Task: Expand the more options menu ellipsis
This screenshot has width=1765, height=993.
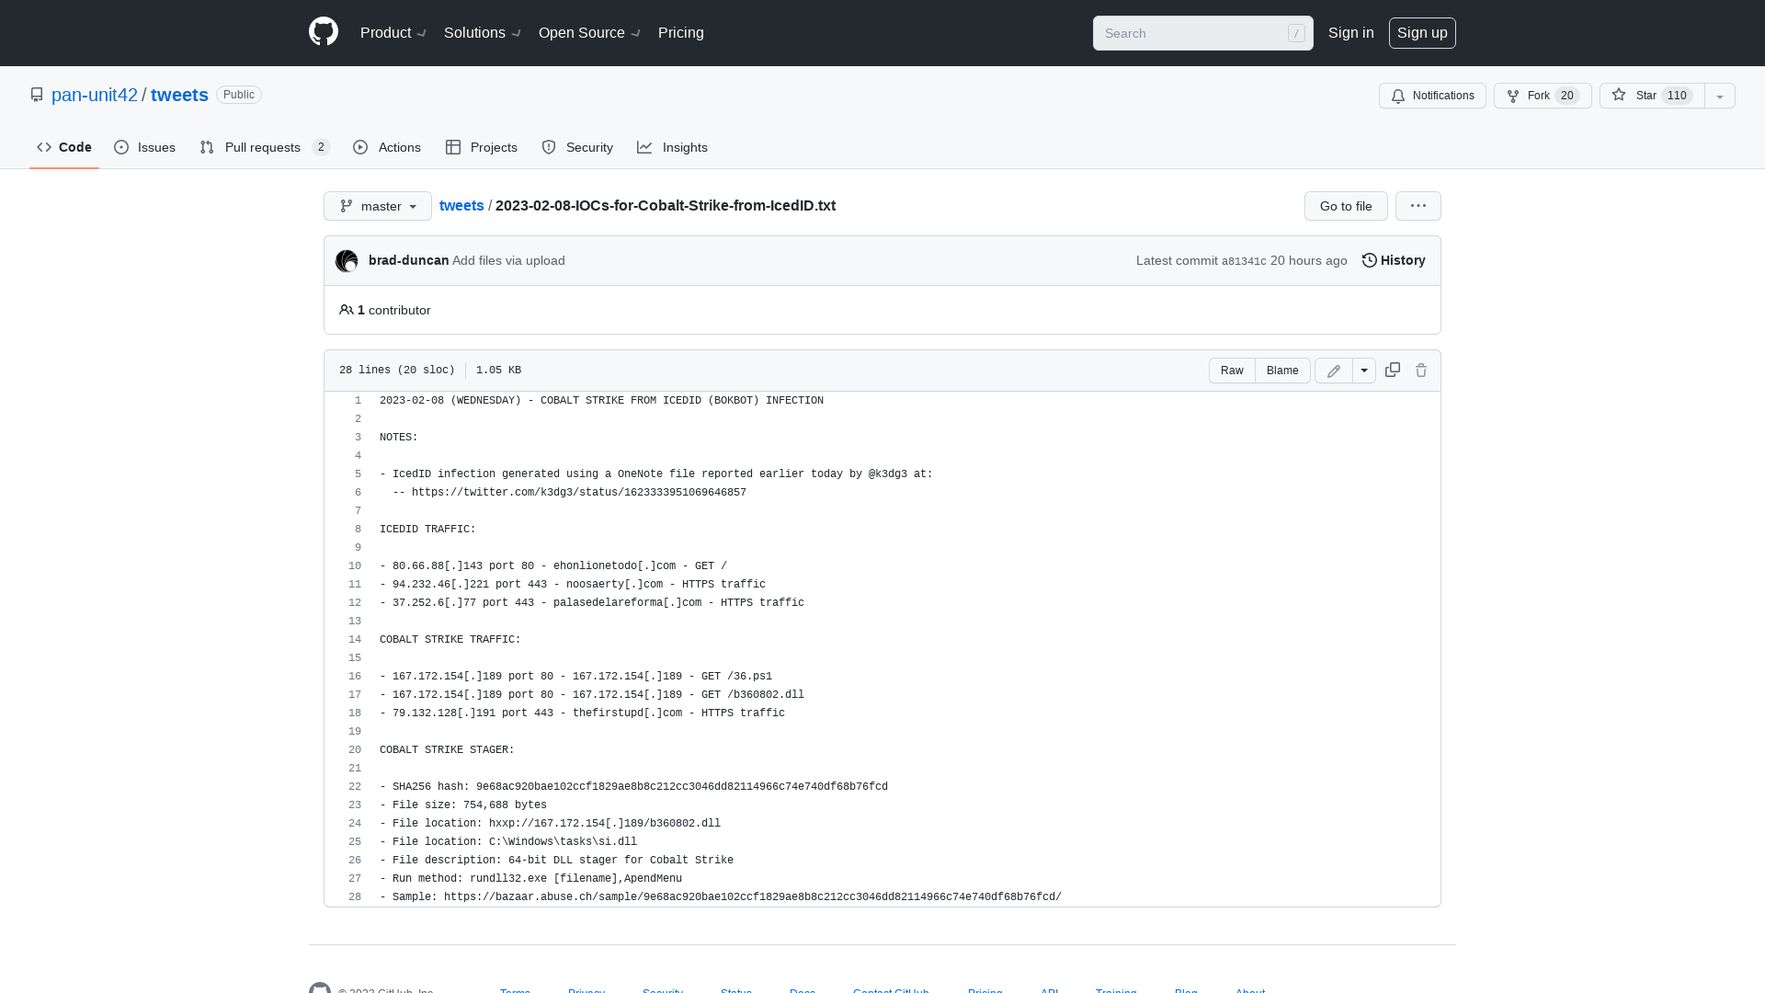Action: tap(1418, 206)
